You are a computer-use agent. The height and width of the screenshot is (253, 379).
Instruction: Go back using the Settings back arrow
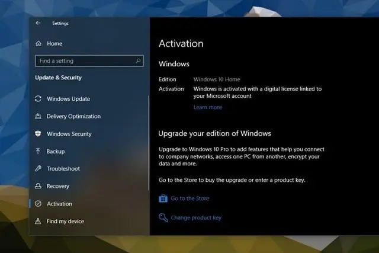(x=38, y=23)
